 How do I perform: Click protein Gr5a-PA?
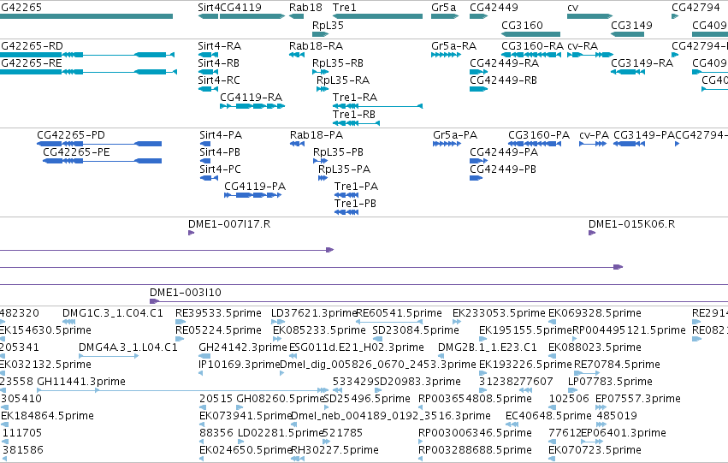pyautogui.click(x=447, y=144)
